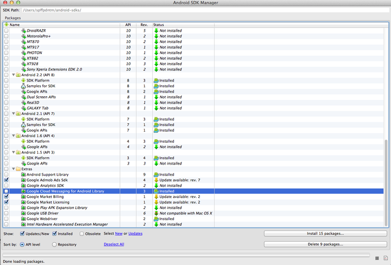Enable the Obsolete filter checkbox

click(81, 234)
